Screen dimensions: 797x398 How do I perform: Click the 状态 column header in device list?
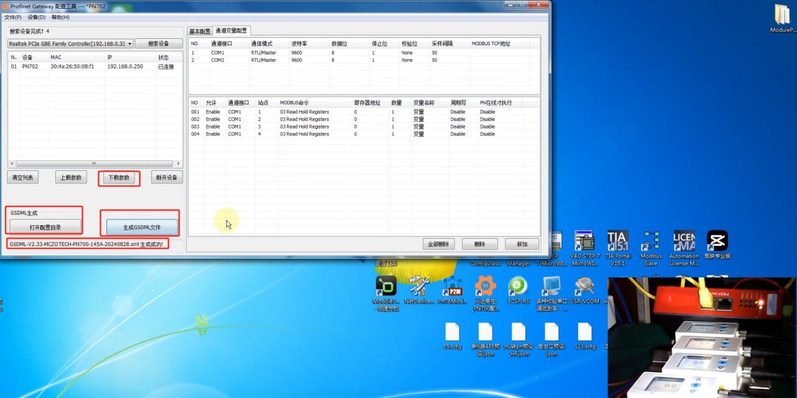coord(169,57)
